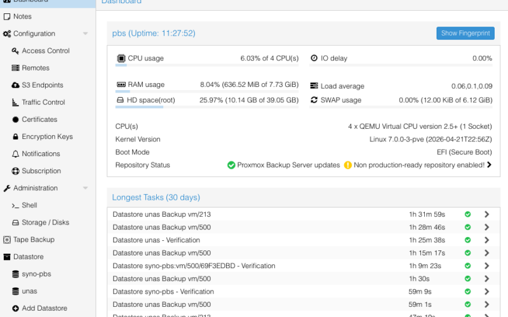508x317 pixels.
Task: Expand Backup vm/213 task 1h 31m 59s
Action: tap(486, 214)
